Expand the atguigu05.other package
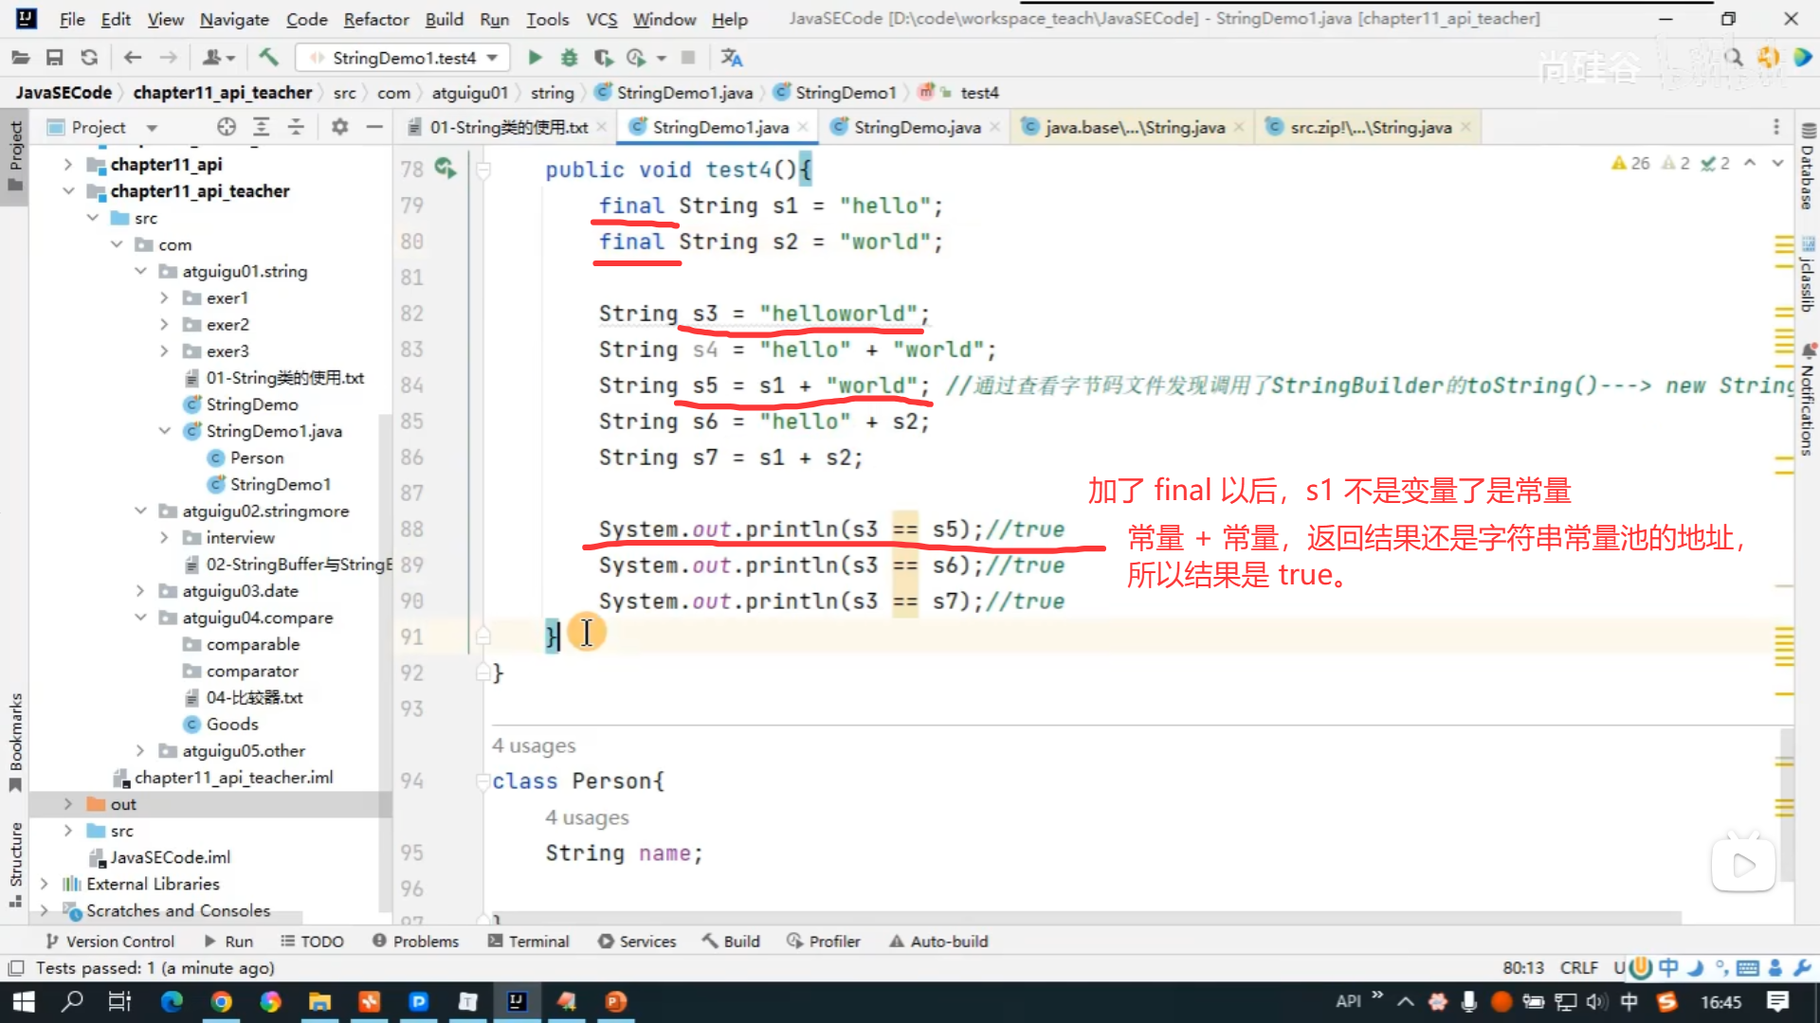The image size is (1820, 1023). [140, 750]
